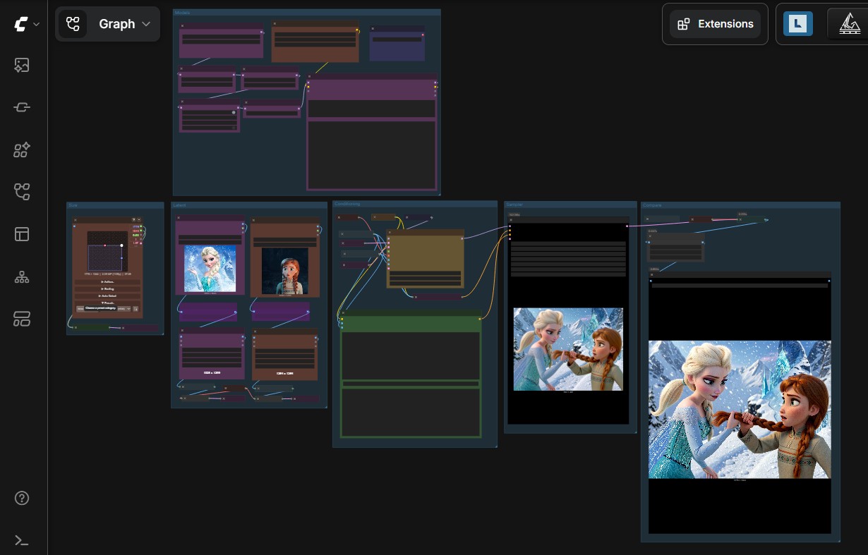Select the Latent group title
The height and width of the screenshot is (555, 868).
coord(179,206)
